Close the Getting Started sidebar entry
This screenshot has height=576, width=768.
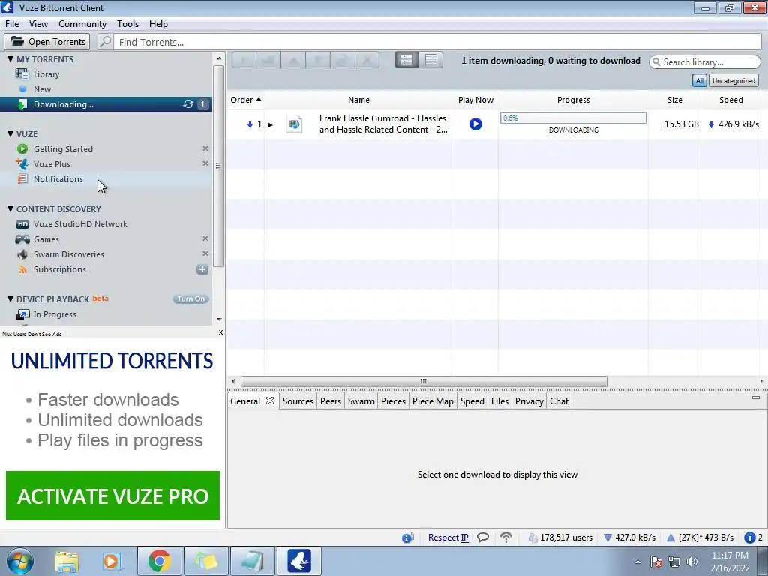point(205,148)
